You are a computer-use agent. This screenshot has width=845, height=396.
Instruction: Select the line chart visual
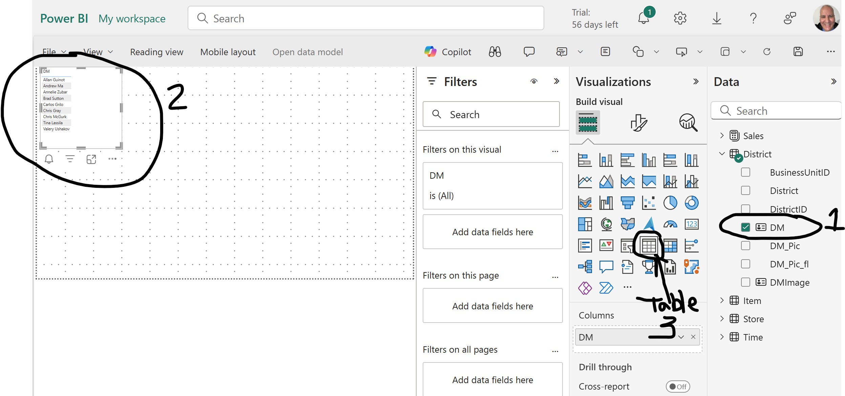click(x=585, y=181)
